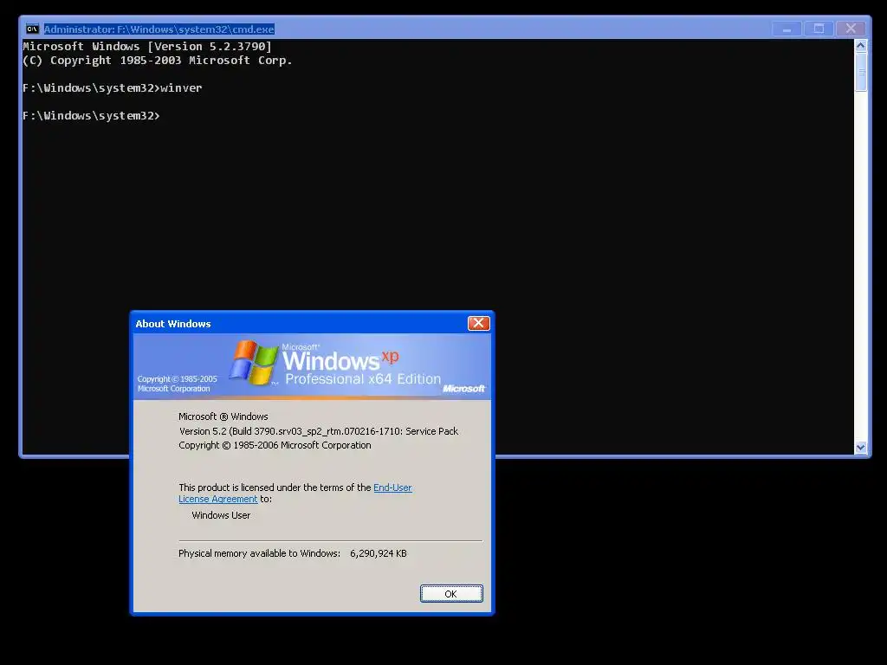
Task: Click the 'Windows User' licensee name
Action: click(221, 516)
